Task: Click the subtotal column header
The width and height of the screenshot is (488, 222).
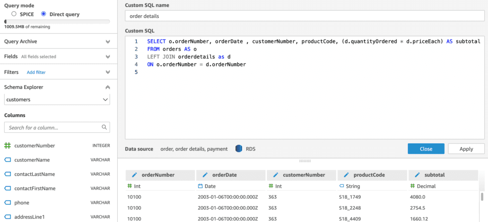Action: click(x=443, y=175)
